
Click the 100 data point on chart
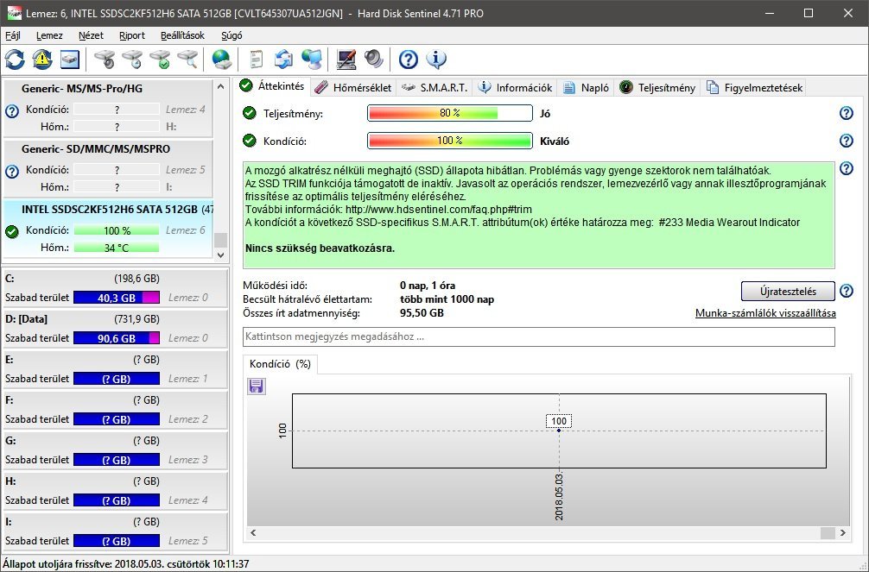pyautogui.click(x=559, y=431)
